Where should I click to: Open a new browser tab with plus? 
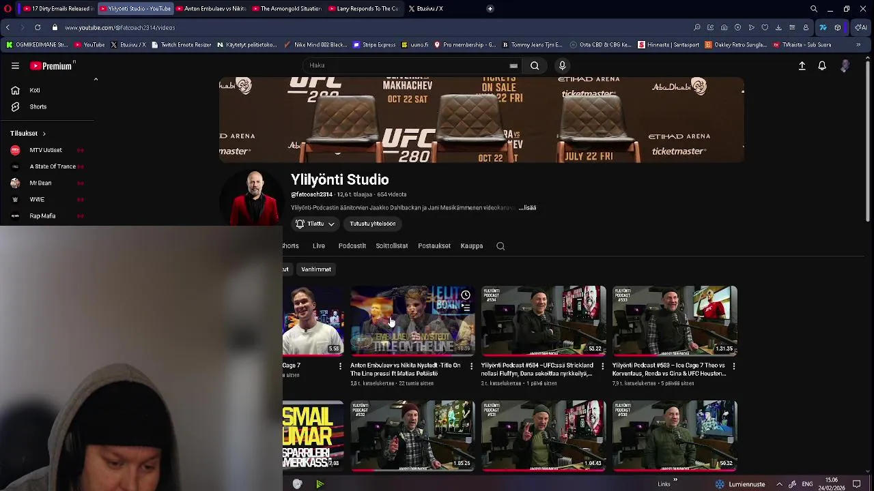point(490,9)
